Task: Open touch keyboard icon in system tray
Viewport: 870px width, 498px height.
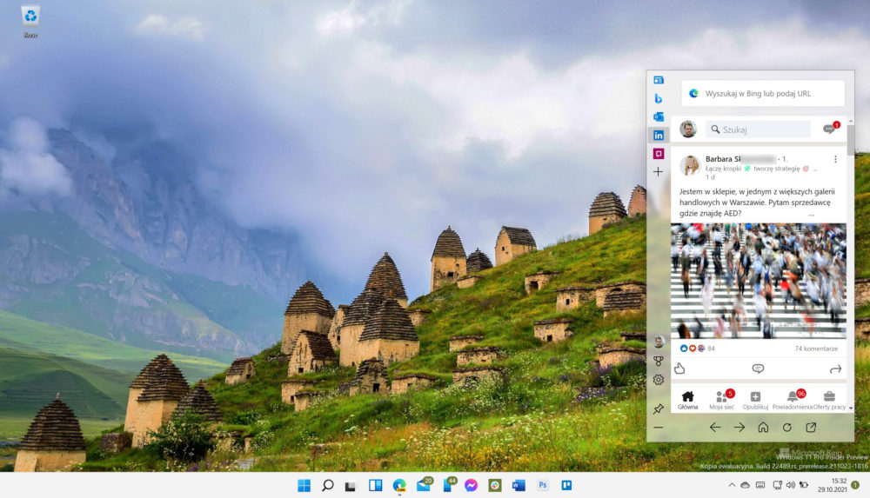Action: [760, 485]
